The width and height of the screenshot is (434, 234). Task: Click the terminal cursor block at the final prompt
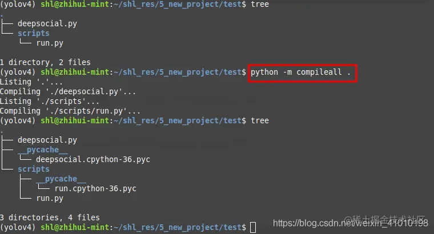[253, 228]
